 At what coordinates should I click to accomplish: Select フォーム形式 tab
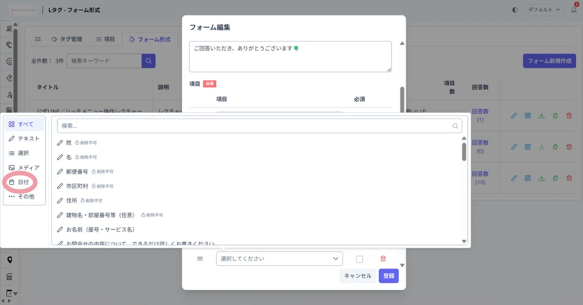coord(150,39)
